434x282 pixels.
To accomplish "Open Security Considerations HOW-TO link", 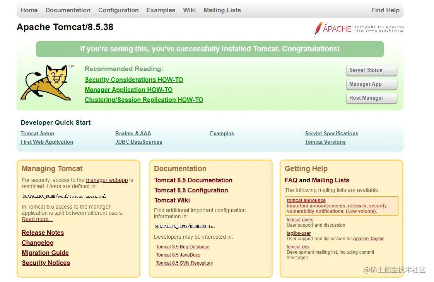I will coord(134,80).
